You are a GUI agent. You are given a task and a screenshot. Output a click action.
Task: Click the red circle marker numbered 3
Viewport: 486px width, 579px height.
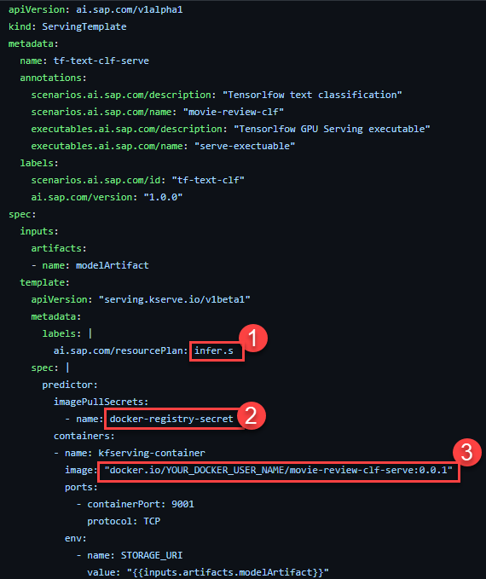466,452
